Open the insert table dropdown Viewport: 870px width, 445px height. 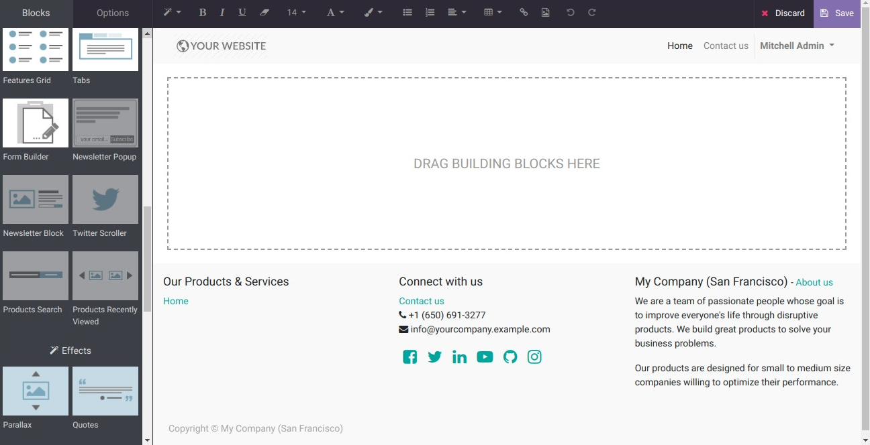493,13
